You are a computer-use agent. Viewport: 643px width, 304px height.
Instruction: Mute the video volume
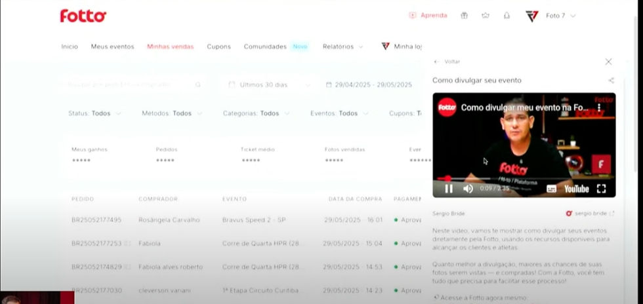click(468, 189)
